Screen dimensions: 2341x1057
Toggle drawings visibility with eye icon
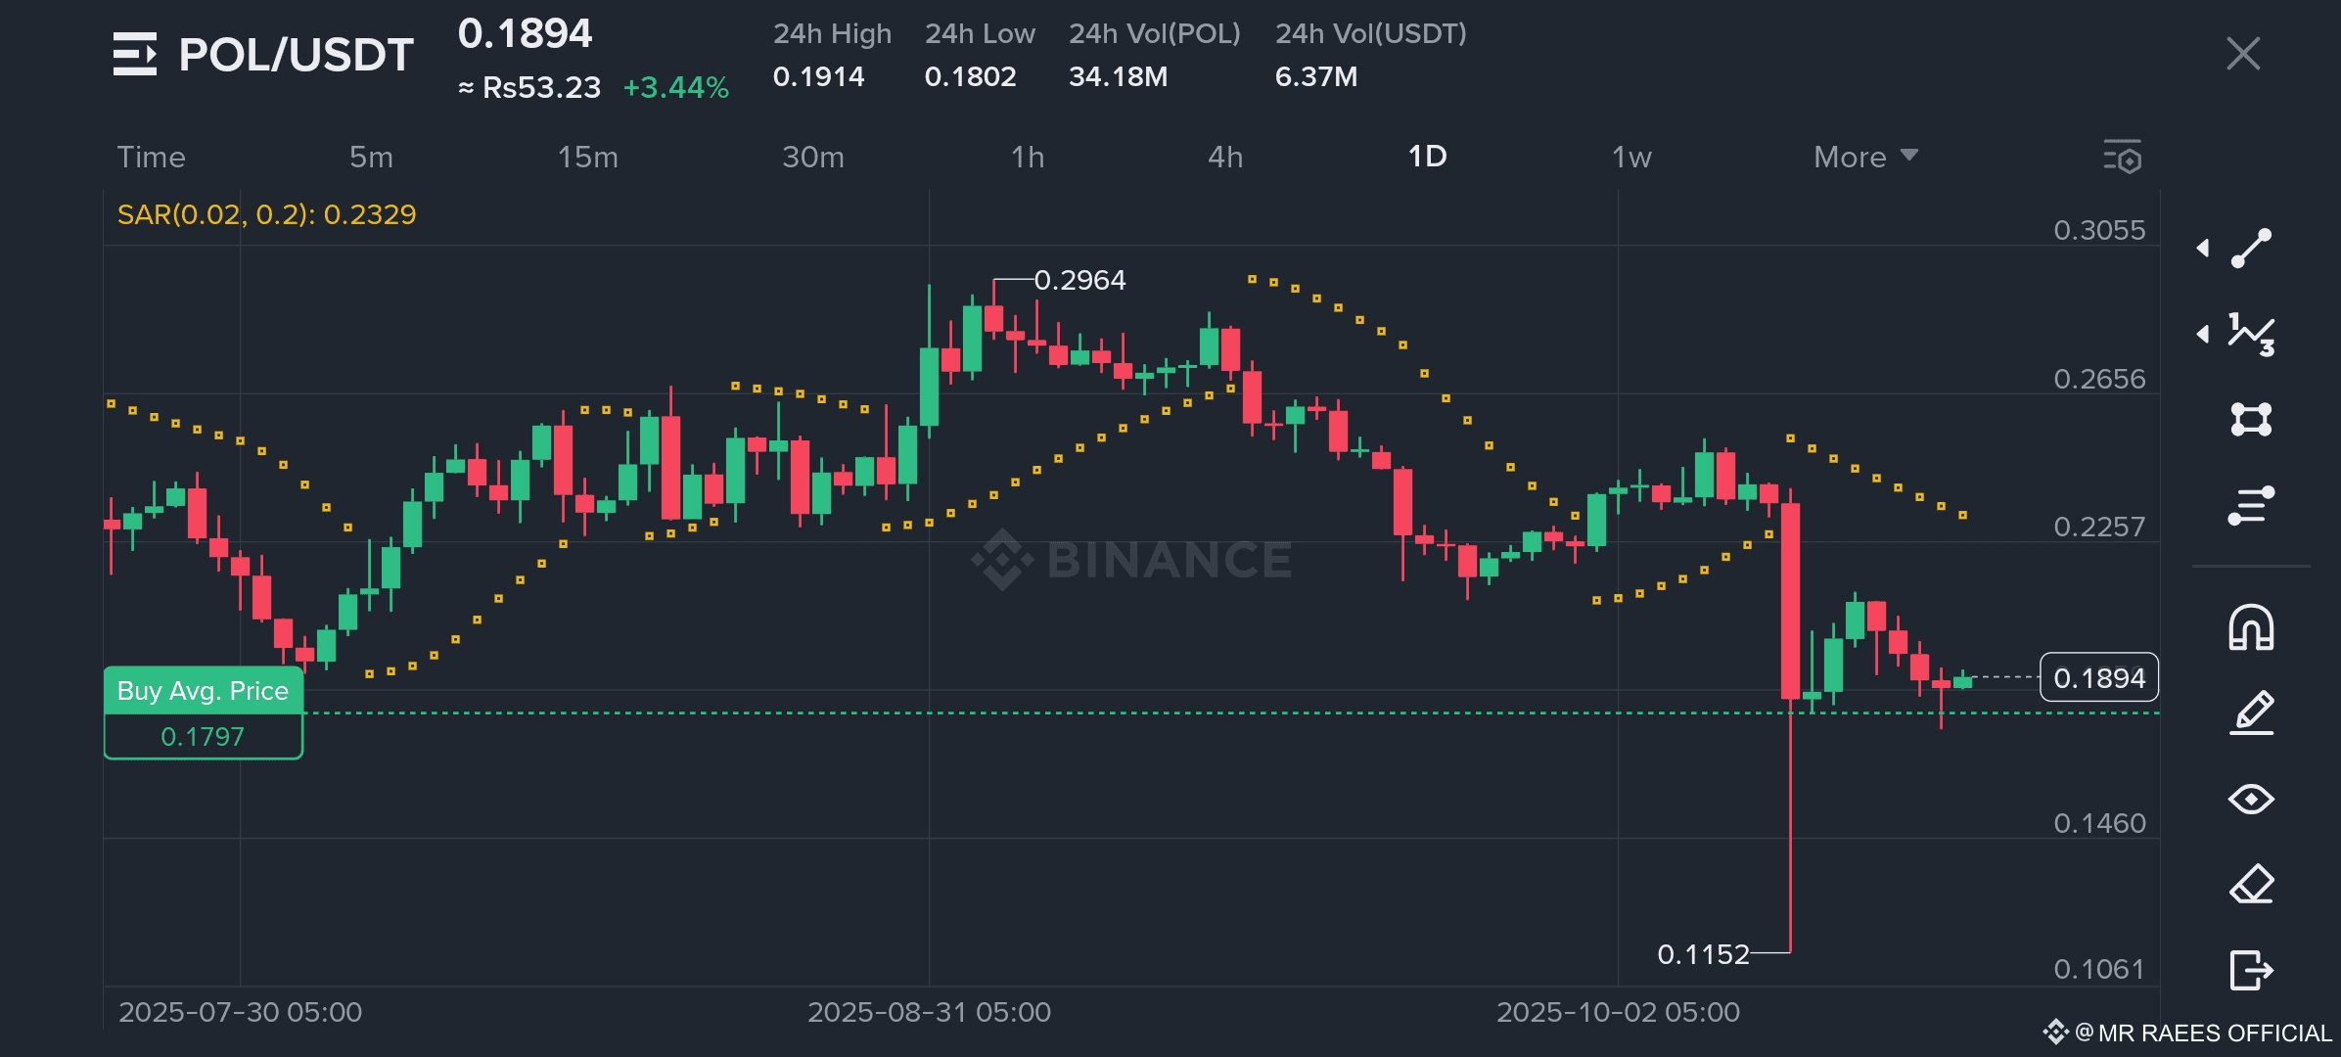2251,800
